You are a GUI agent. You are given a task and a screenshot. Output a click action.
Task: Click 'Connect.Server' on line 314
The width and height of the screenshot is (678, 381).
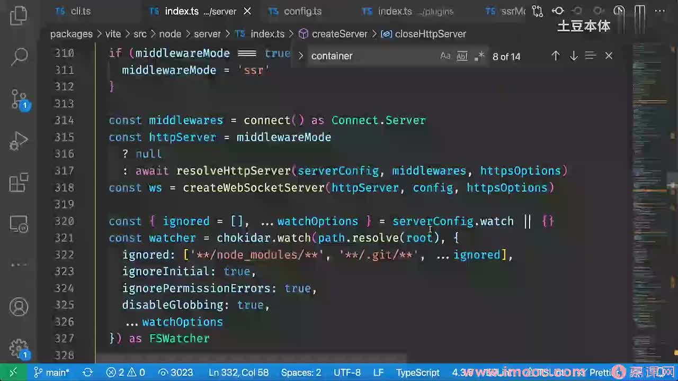(x=379, y=120)
